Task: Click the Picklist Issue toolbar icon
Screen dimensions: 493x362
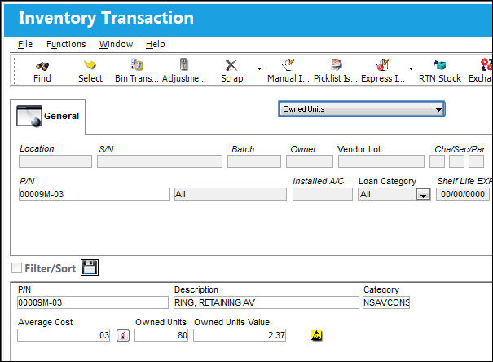Action: click(336, 64)
